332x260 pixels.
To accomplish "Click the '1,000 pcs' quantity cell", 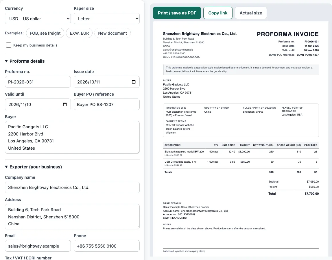I will click(213, 162).
